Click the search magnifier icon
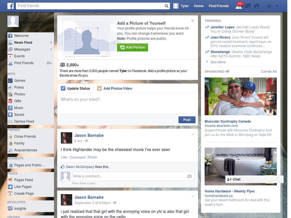Screen dimensions: 291x218 (167, 6)
